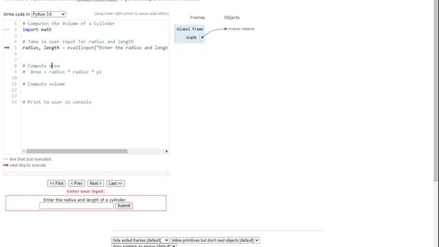Click the '# Compute area' comment
Screen dimensions: 439x247
(x=41, y=66)
